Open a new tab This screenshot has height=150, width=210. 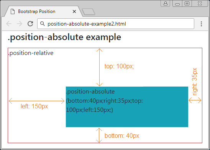coord(89,12)
